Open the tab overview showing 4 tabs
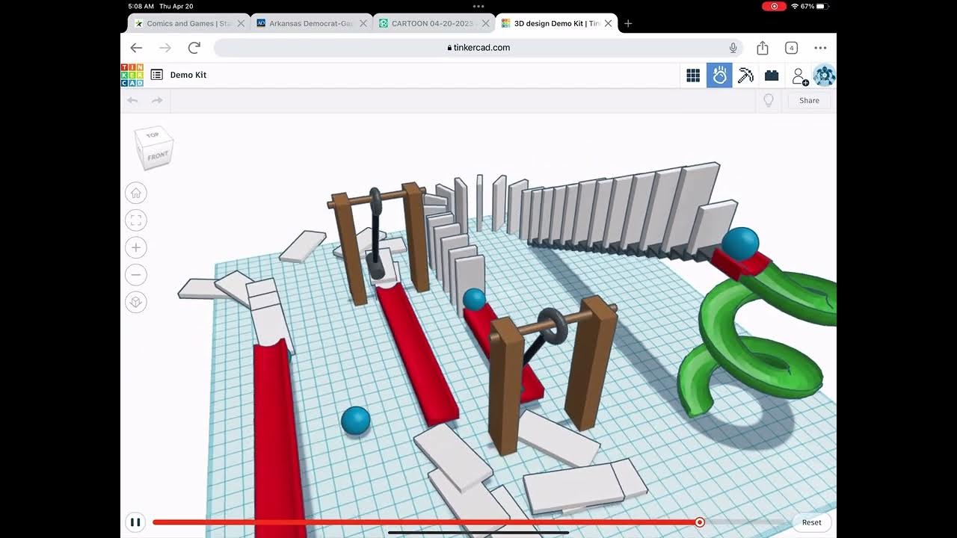Viewport: 957px width, 538px height. (x=791, y=48)
